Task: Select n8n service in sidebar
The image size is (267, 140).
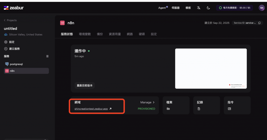Action: coord(26,71)
